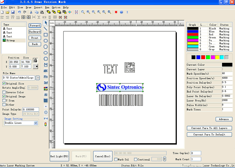Click the Laser Freq value field
The height and width of the screenshot is (168, 235).
[x=227, y=100]
